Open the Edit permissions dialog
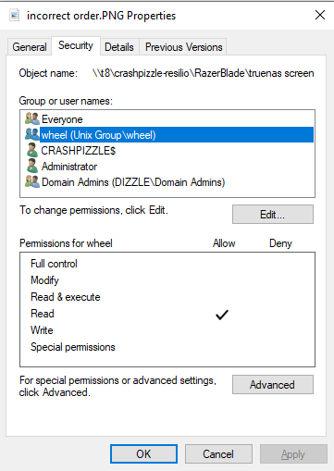Viewport: 334px width, 471px height. [273, 214]
